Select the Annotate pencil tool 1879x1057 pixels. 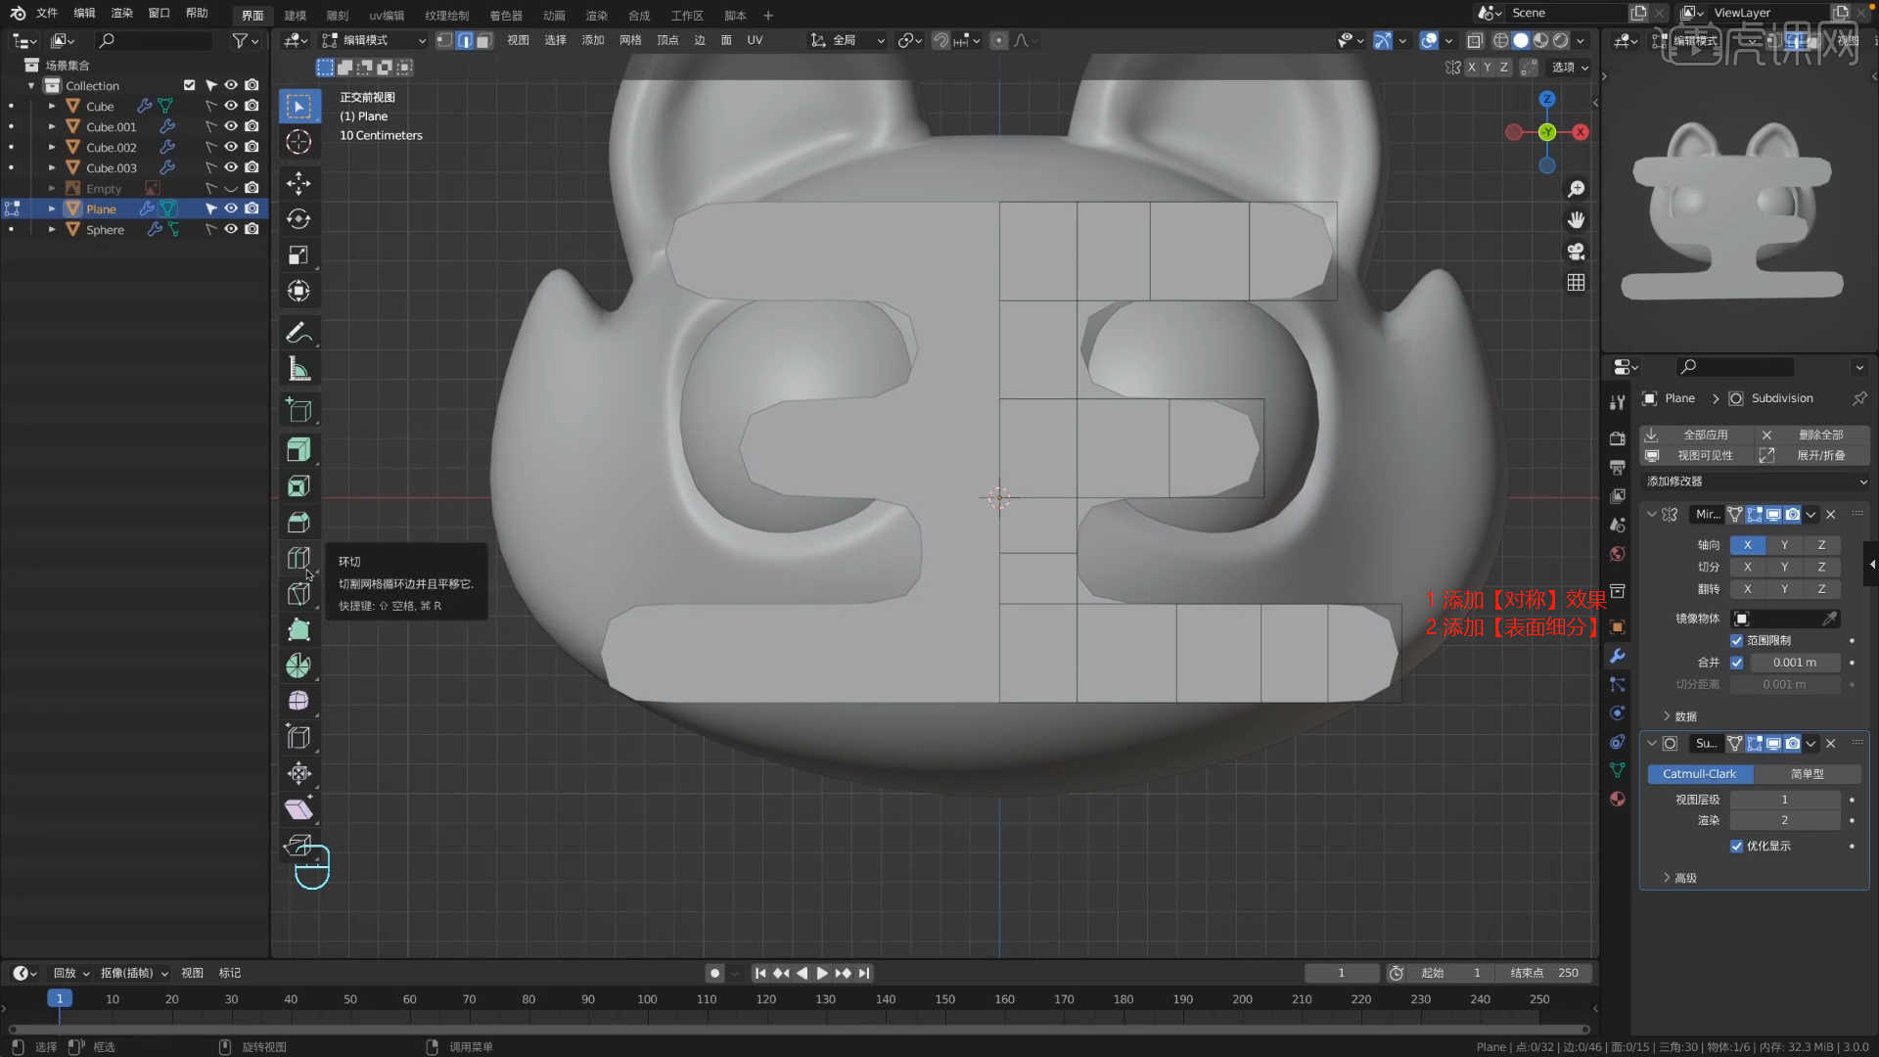[298, 333]
